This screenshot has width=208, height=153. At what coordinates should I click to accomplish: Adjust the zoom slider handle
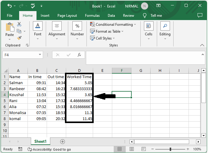170,149
